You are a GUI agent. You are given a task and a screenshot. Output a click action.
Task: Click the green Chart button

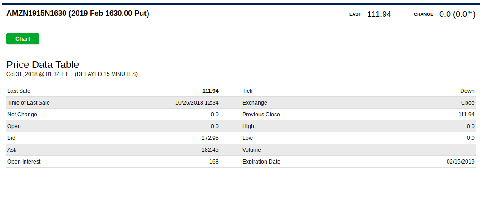point(23,39)
